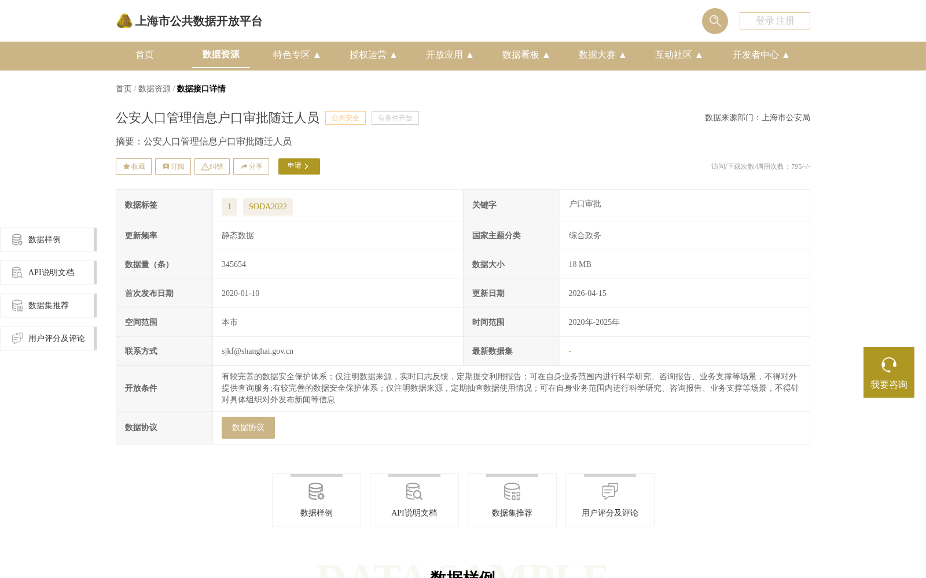
Task: Click the 有条件开放 tag
Action: coord(395,118)
